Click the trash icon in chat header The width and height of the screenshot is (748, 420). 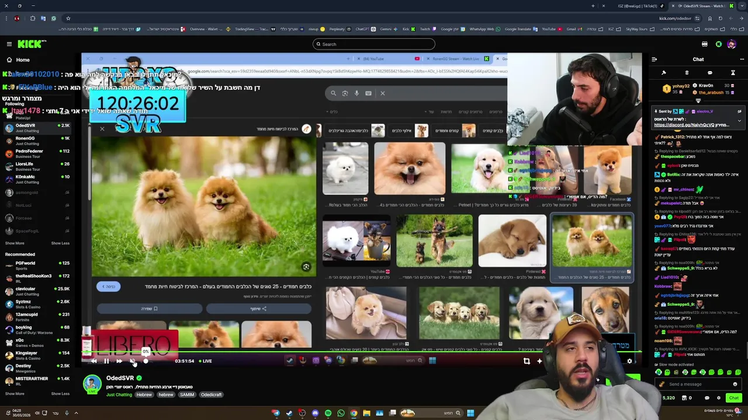(687, 73)
